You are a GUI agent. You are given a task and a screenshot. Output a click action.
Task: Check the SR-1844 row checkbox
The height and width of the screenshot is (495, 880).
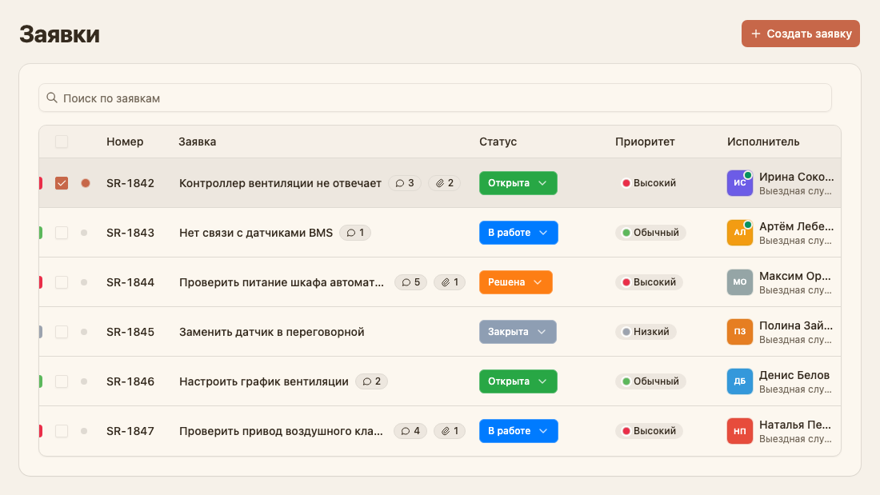coord(62,282)
